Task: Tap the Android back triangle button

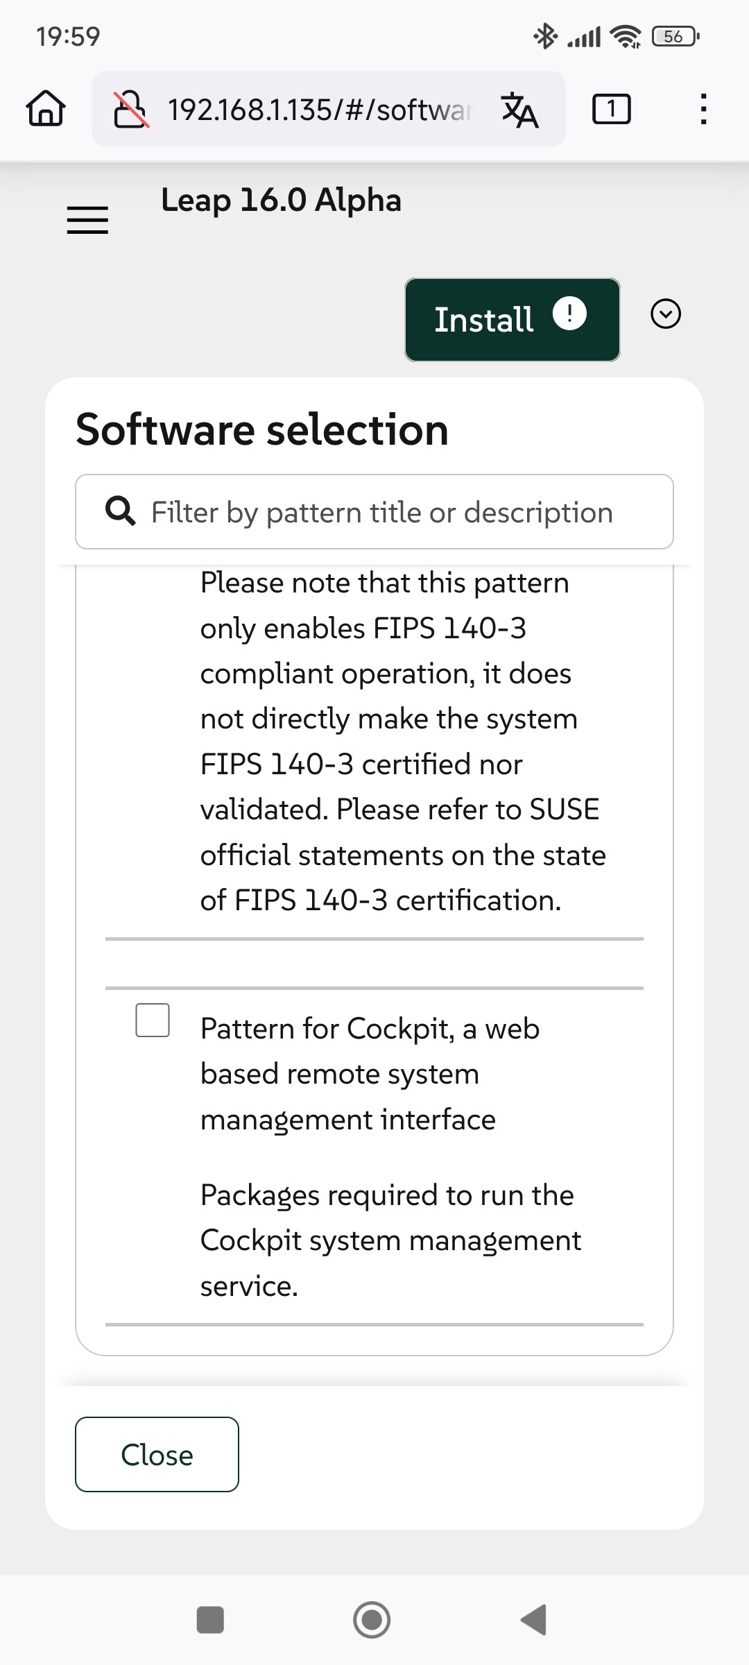Action: point(534,1620)
